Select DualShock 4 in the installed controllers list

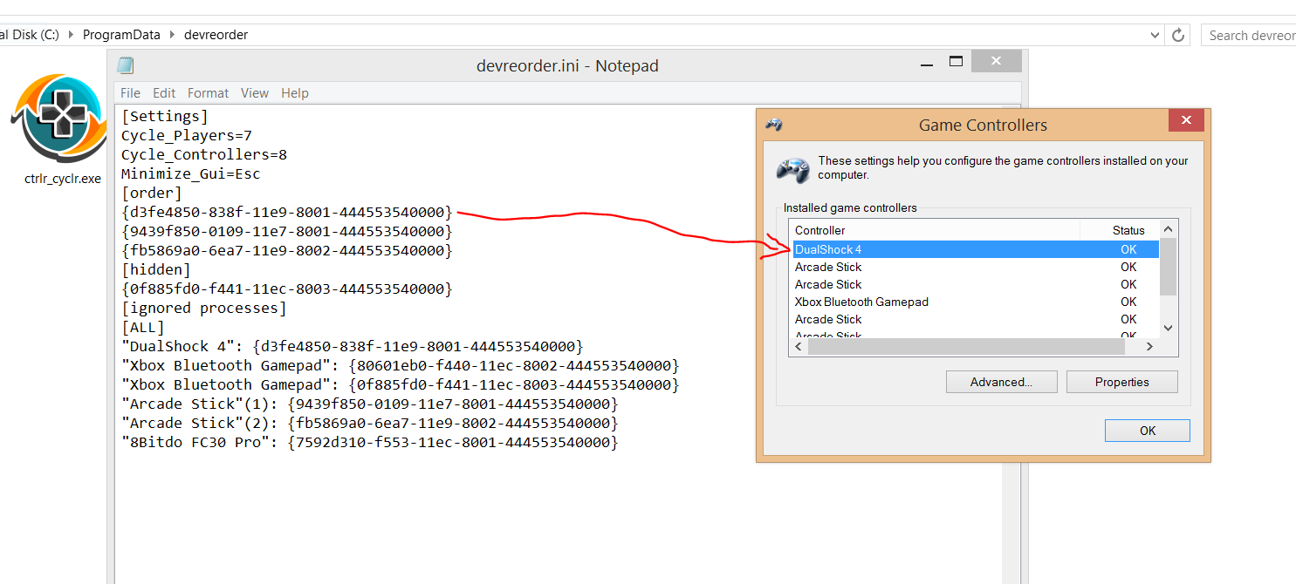[x=975, y=249]
